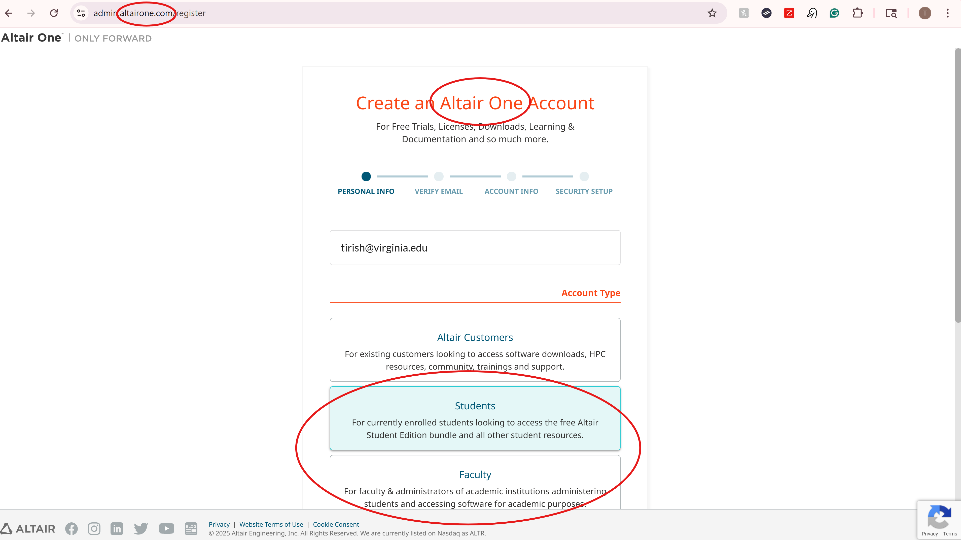Open the gray translate extension icon
Image resolution: width=961 pixels, height=540 pixels.
click(743, 13)
